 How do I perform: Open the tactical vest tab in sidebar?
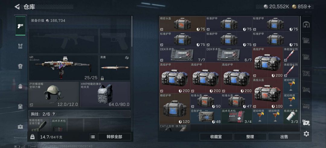[x=21, y=46]
